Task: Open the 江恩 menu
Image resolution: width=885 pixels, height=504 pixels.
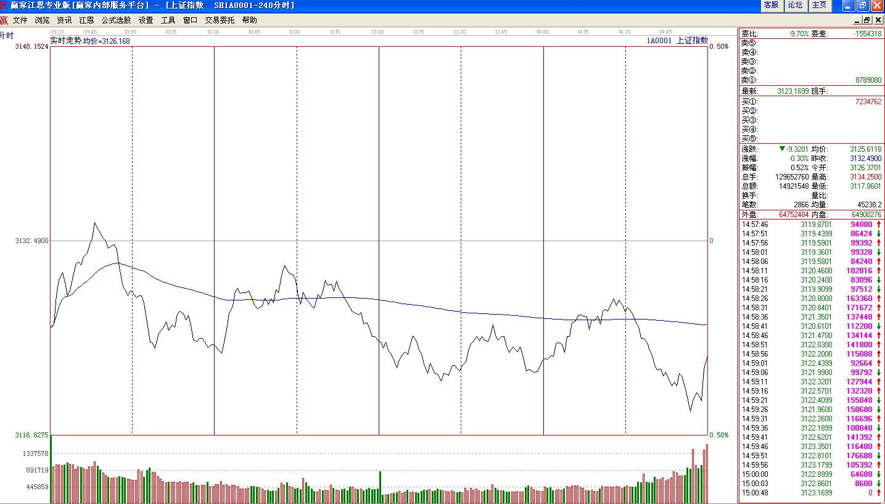Action: pyautogui.click(x=86, y=20)
